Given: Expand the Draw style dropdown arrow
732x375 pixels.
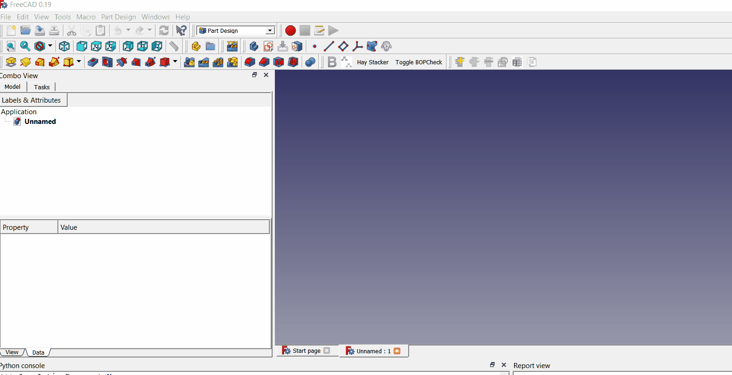Looking at the screenshot, I should pyautogui.click(x=50, y=46).
